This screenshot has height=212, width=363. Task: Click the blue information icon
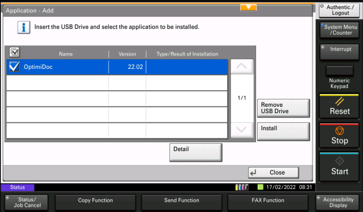(x=24, y=27)
